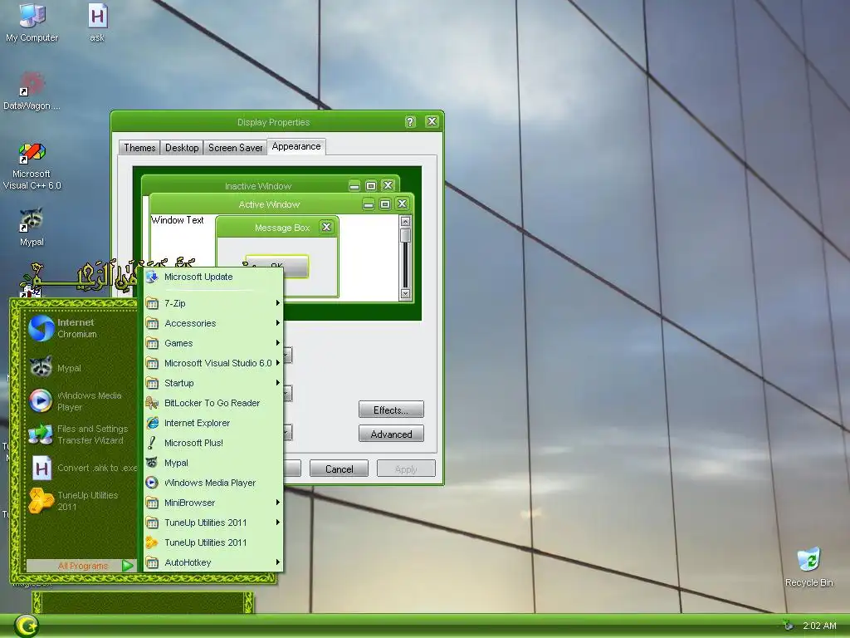Screen dimensions: 850x638
Task: Expand Microsoft Visual Studio 6.0 submenu
Action: 213,363
